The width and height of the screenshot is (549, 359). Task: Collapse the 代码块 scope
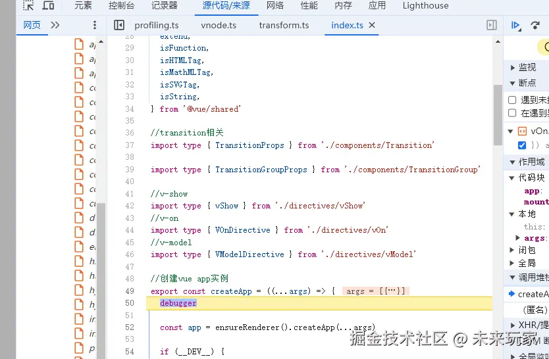pyautogui.click(x=511, y=178)
